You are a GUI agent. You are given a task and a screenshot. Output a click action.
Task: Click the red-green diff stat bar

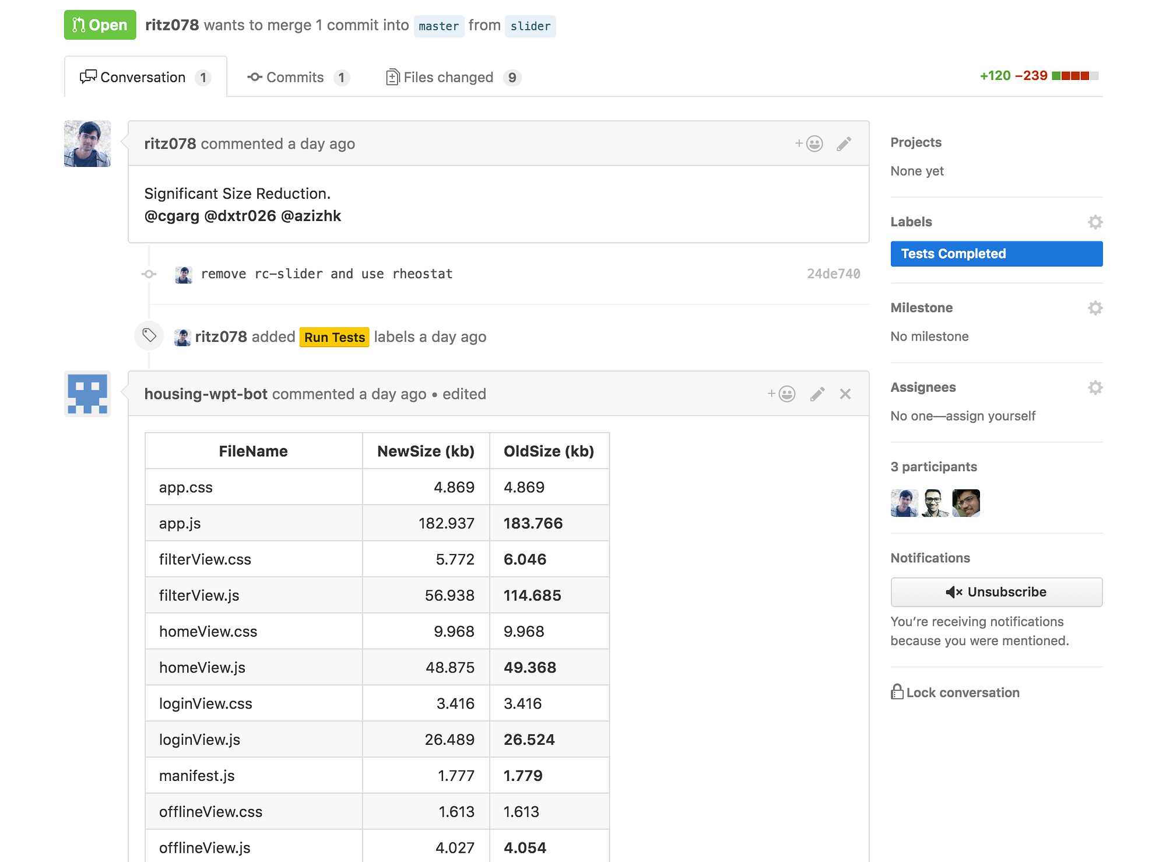tap(1074, 75)
